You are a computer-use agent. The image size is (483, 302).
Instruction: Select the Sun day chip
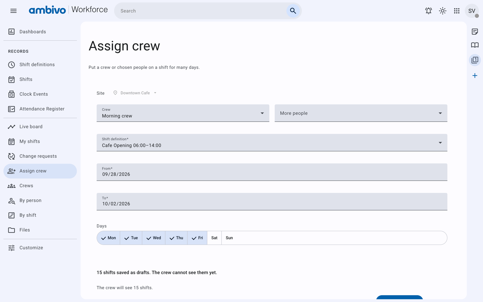pyautogui.click(x=229, y=238)
